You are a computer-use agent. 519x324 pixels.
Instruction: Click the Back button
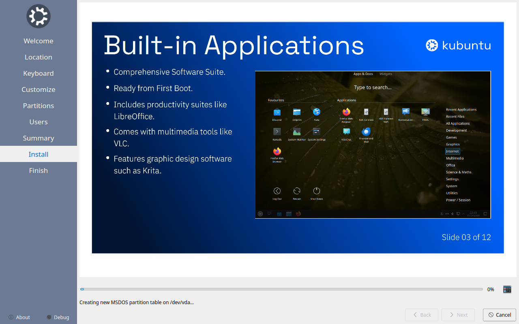(422, 315)
